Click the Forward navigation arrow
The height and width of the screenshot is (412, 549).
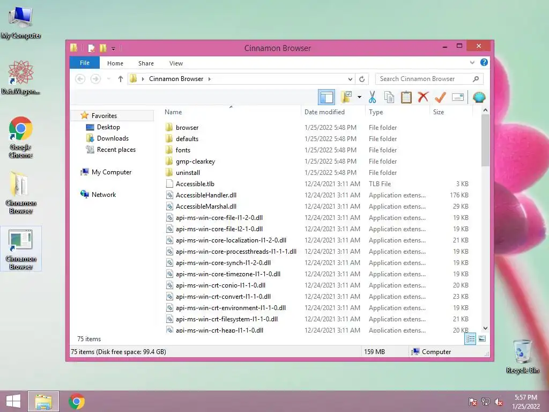coord(95,79)
